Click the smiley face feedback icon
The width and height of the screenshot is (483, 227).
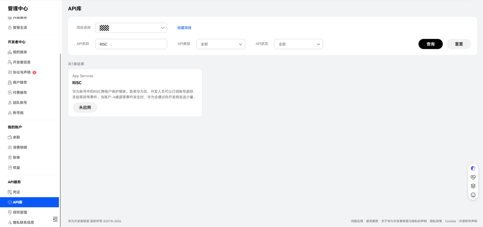pos(473,195)
